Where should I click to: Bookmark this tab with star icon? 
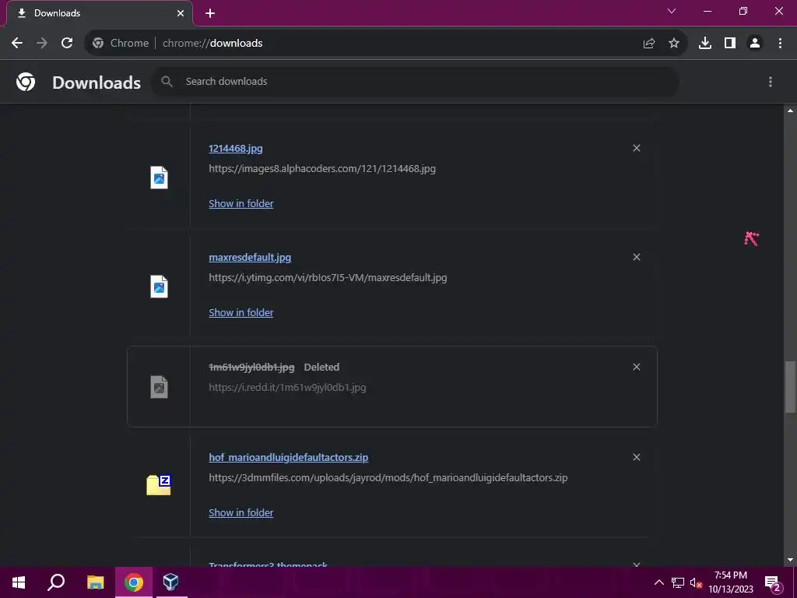(674, 44)
